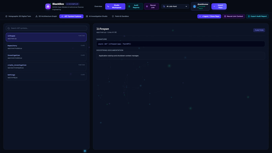Image resolution: width=272 pixels, height=153 pixels.
Task: Click the signature code async def lifespan
Action: coord(115,44)
